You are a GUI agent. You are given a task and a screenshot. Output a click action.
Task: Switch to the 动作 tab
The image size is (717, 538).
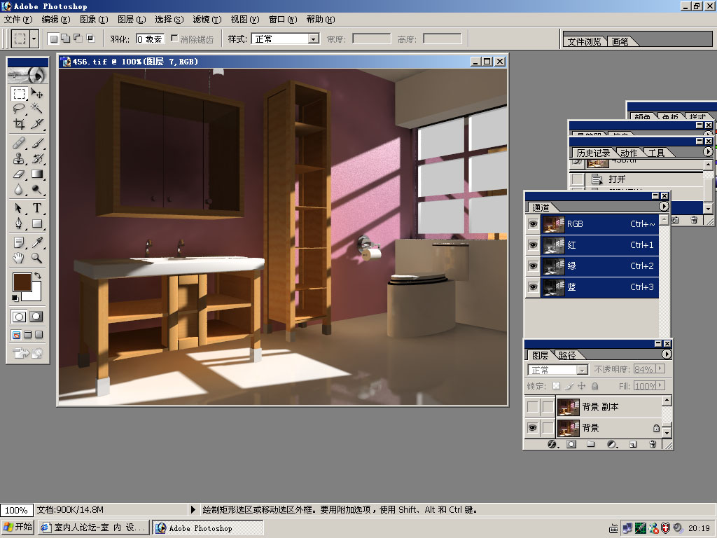pyautogui.click(x=629, y=153)
